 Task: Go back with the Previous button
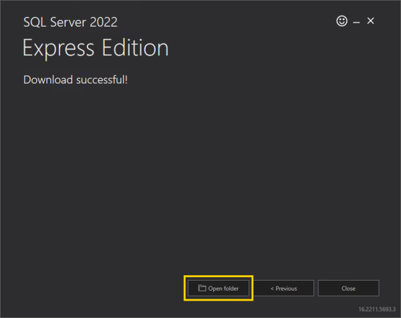pos(283,288)
